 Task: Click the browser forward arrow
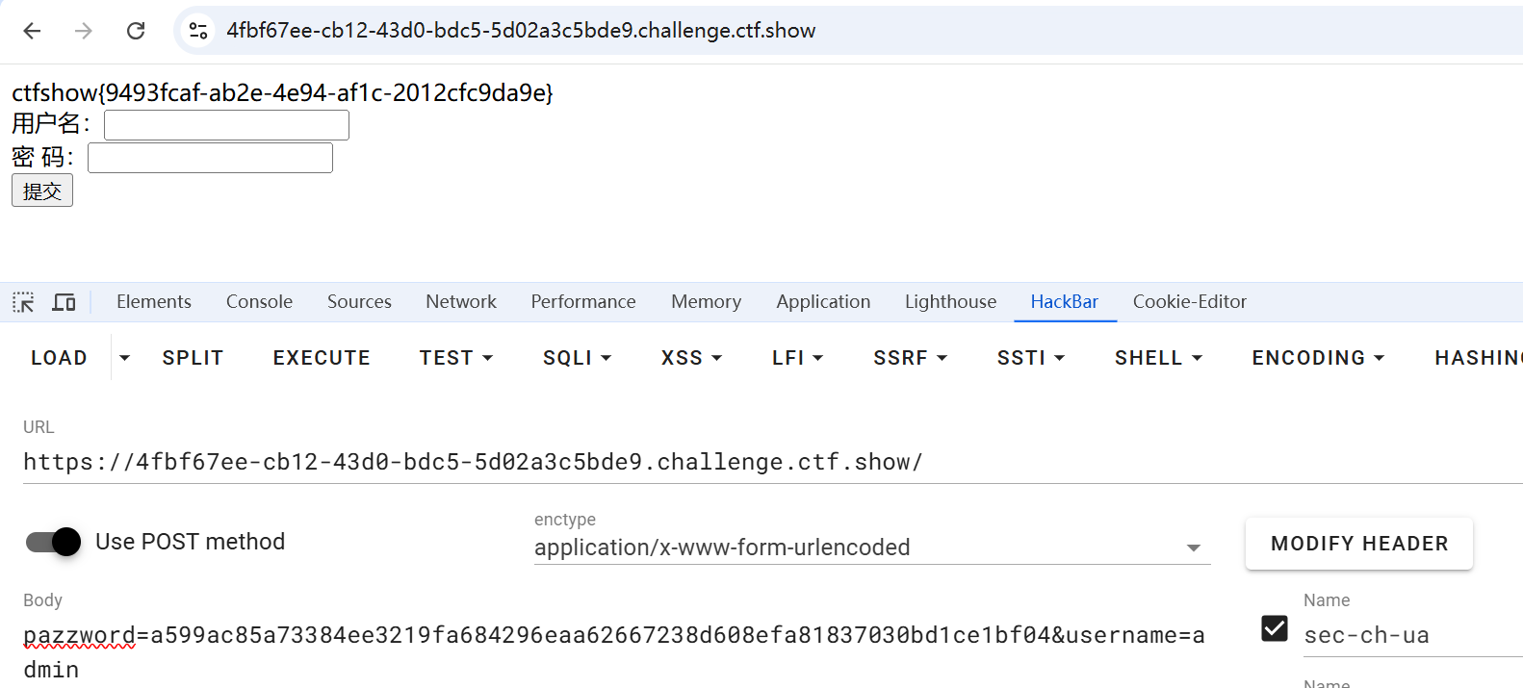(x=84, y=31)
